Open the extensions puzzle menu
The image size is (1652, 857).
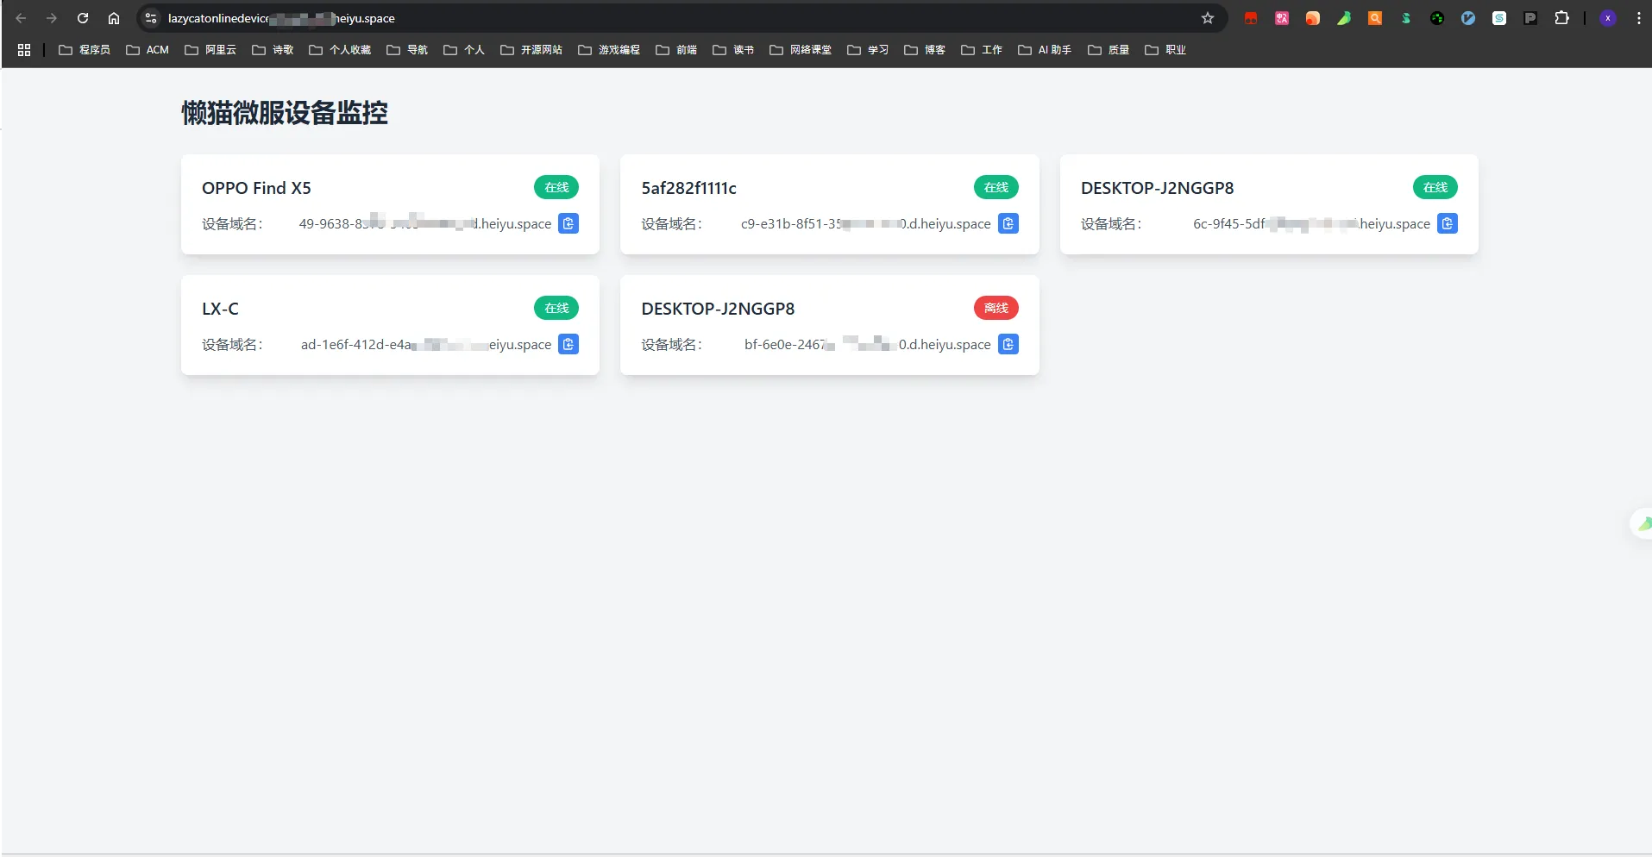[1561, 18]
